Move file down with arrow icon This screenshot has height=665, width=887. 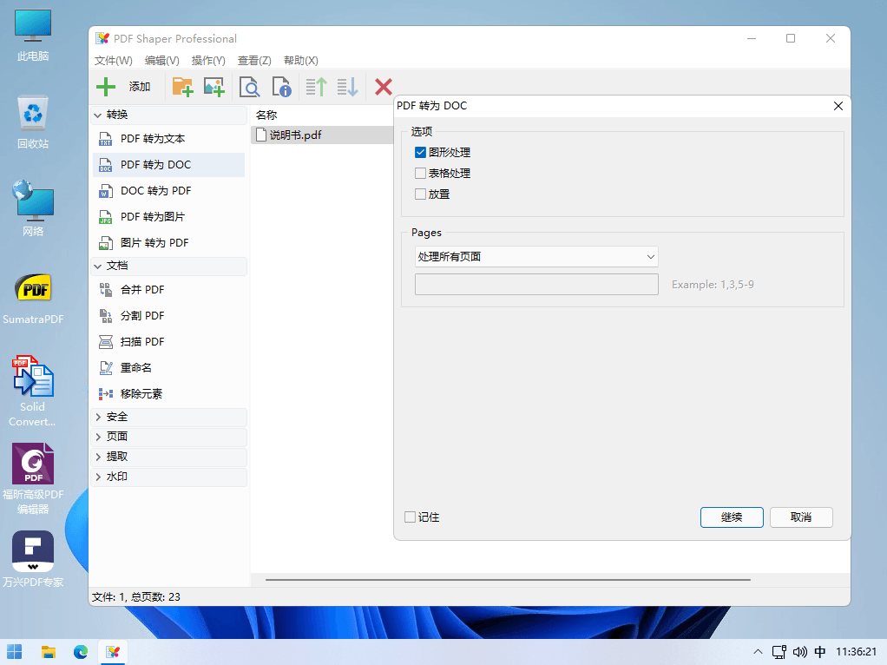(348, 87)
